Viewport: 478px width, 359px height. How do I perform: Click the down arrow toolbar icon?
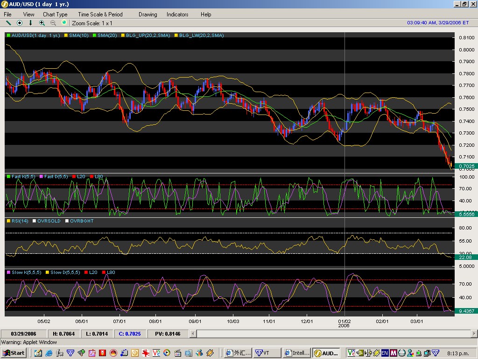point(31,22)
